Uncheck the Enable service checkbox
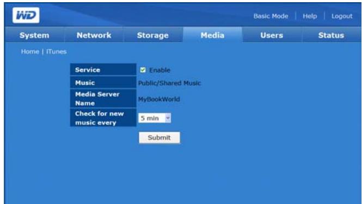The width and height of the screenshot is (362, 204). tap(143, 70)
